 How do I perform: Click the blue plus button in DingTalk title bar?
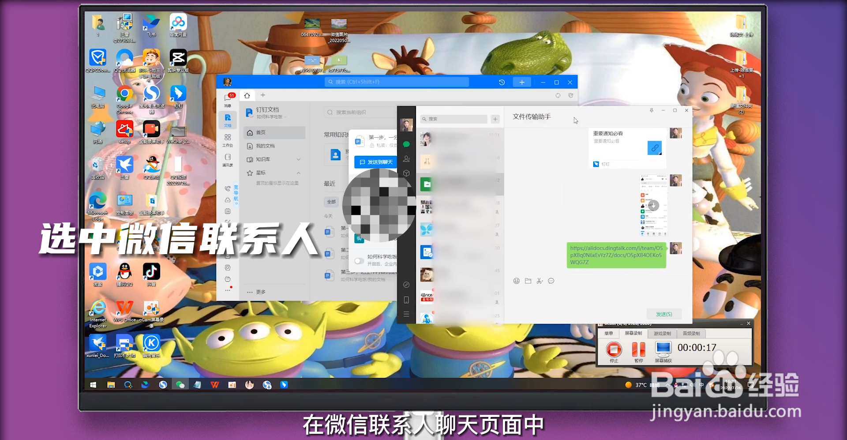522,82
